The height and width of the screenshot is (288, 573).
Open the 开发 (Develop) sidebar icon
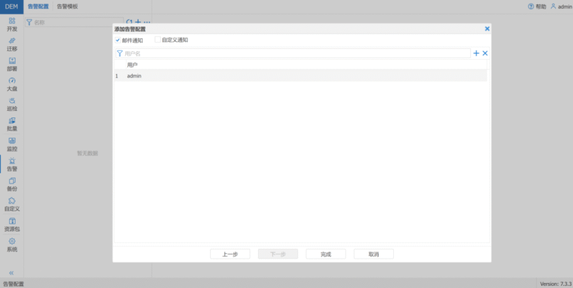click(x=12, y=24)
